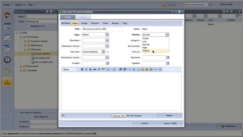Click the Choose File button
243x137 pixels.
[118, 116]
